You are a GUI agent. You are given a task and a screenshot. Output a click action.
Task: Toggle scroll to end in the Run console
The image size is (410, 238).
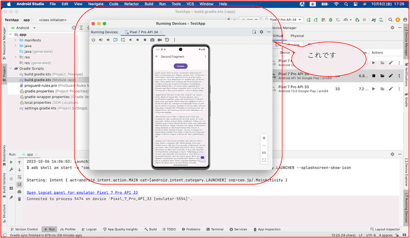coord(19,185)
